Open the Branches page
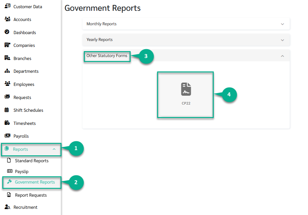 tap(22, 58)
